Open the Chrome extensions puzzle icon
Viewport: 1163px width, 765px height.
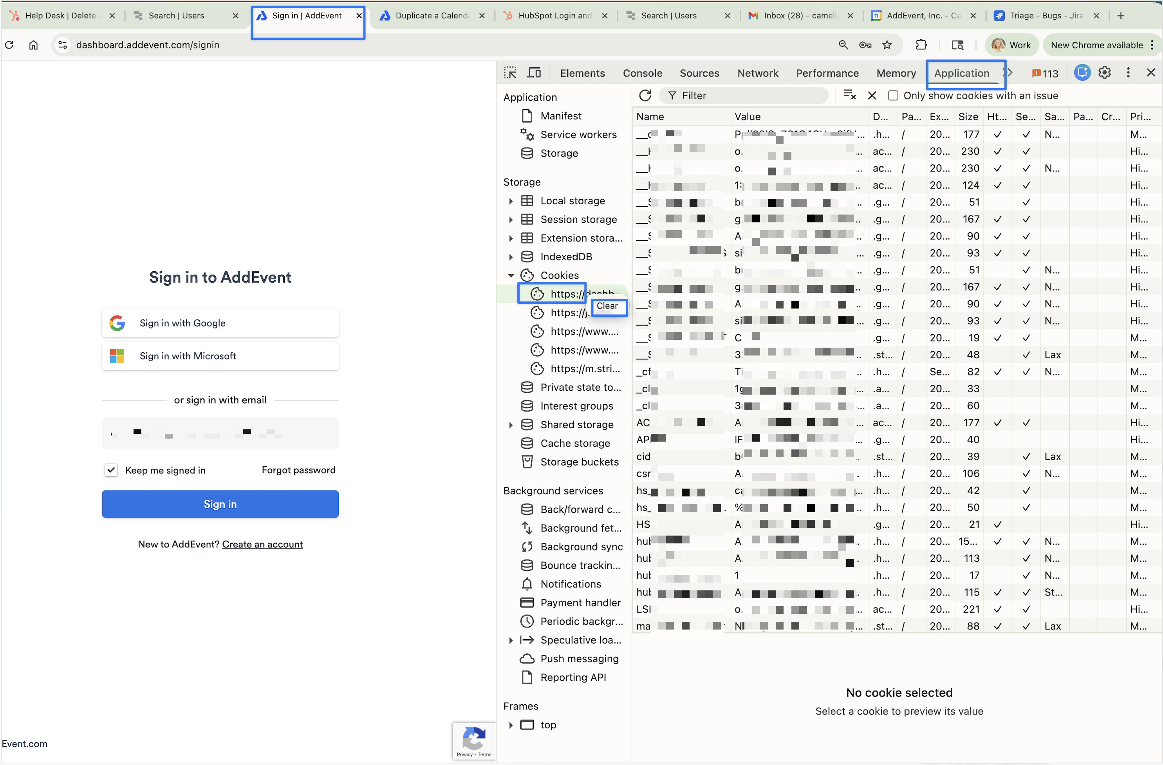click(x=921, y=45)
